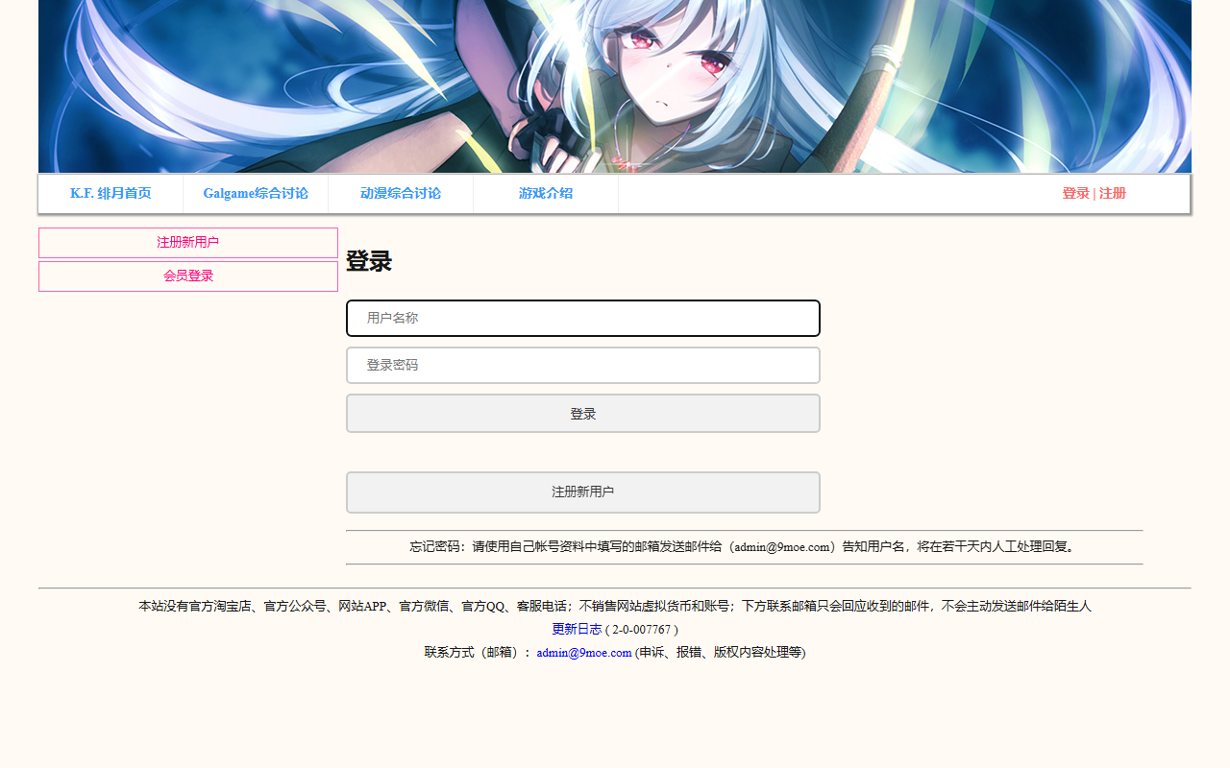
Task: Open K.F. 绯月首页 in the nav bar
Action: point(111,194)
